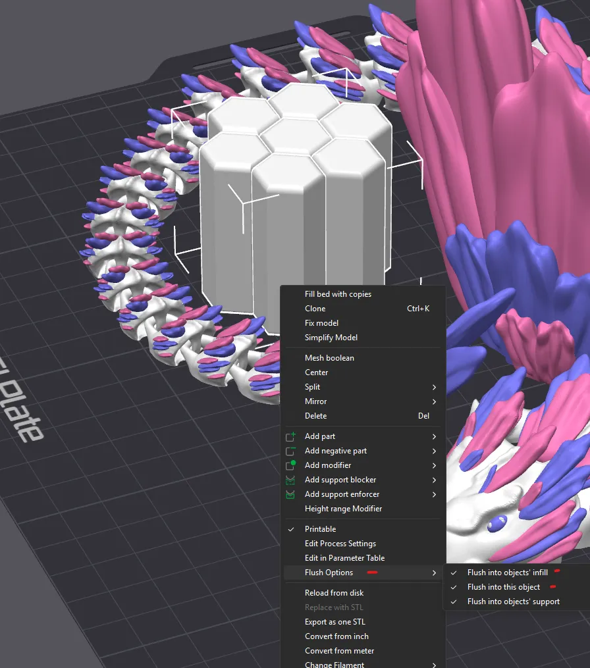The height and width of the screenshot is (668, 590).
Task: Expand the Mirror submenu arrow
Action: point(434,401)
